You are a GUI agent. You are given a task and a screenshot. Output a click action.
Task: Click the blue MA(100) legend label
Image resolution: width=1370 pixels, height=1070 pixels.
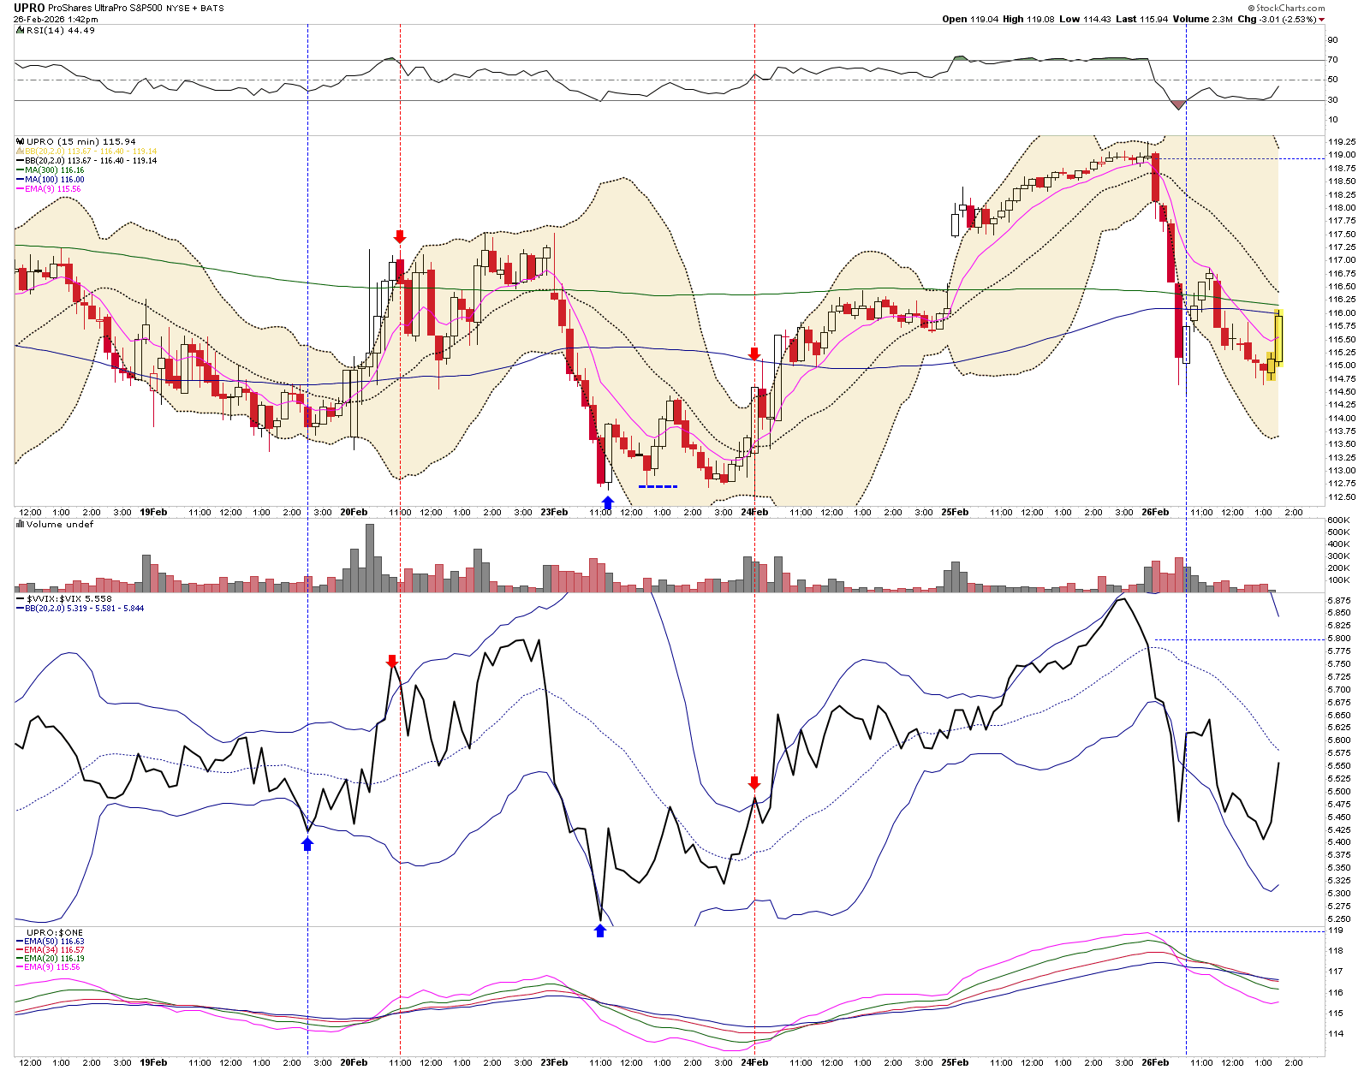(x=54, y=180)
